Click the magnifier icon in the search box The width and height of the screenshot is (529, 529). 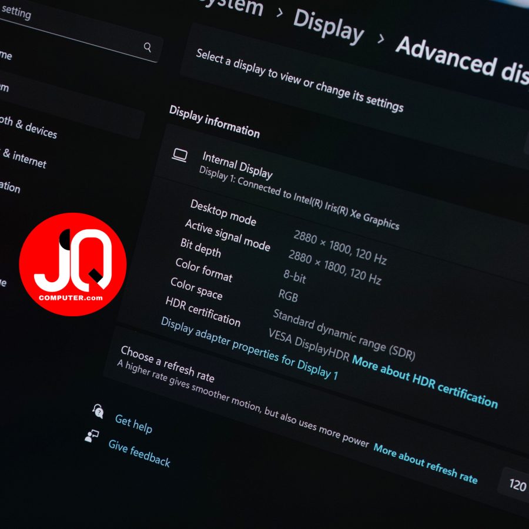[x=148, y=47]
